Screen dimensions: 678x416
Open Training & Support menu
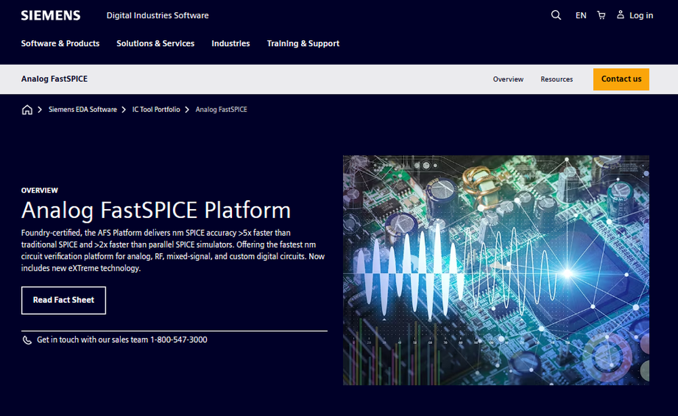pyautogui.click(x=303, y=43)
